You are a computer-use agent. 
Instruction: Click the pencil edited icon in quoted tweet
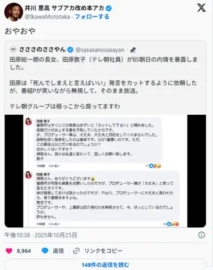coord(133,50)
